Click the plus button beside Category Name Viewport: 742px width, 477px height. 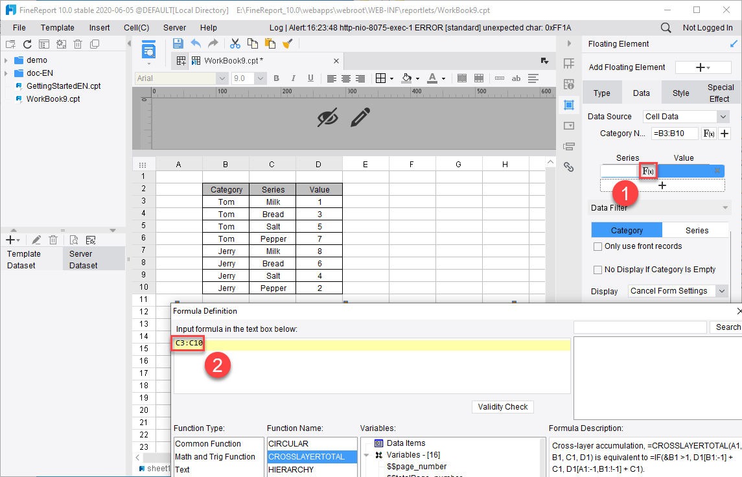725,134
